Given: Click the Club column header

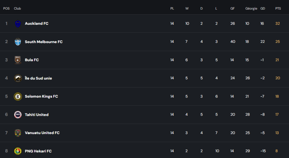Looking at the screenshot, I should pyautogui.click(x=17, y=8).
